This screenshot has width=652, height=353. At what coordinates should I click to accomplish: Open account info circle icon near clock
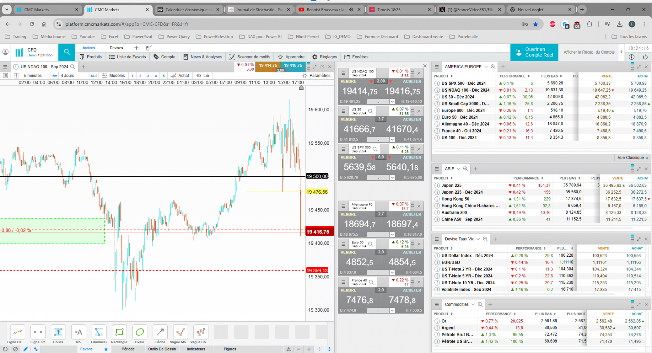coord(631,57)
